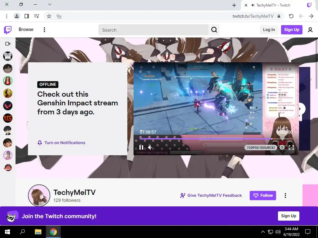Open the Valorant logo channel in the sidebar
Viewport: 318px width, 238px height.
click(8, 106)
